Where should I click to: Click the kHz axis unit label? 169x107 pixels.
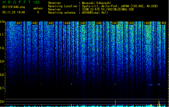(x=2, y=22)
